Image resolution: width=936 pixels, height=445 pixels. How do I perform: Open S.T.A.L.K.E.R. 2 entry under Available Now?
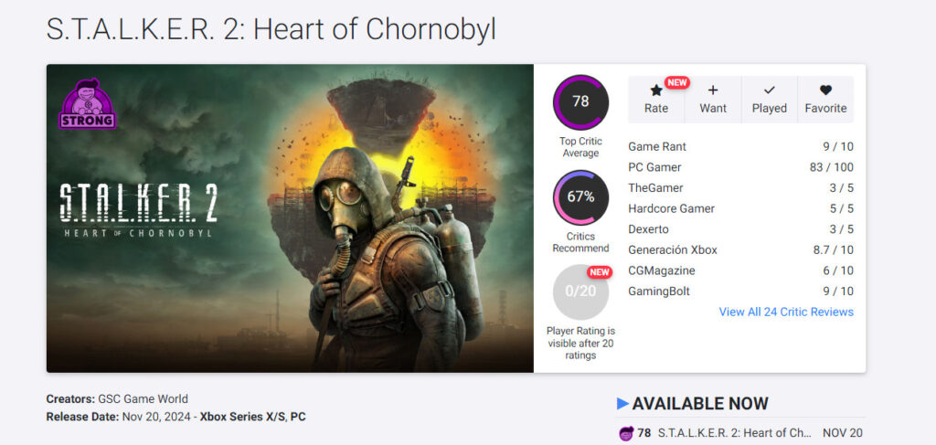pyautogui.click(x=735, y=433)
